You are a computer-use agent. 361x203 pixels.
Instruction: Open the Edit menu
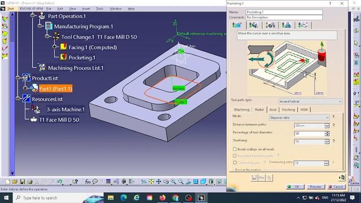[x=60, y=9]
